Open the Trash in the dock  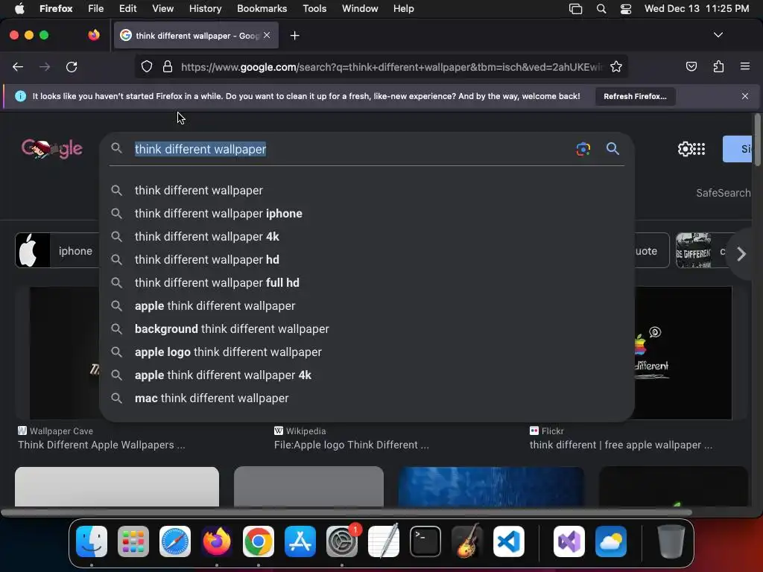coord(671,541)
